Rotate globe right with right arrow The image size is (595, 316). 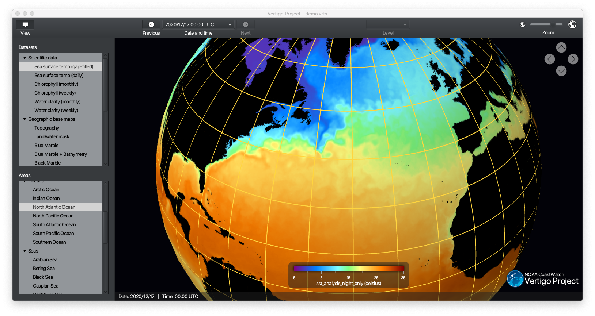pos(573,59)
